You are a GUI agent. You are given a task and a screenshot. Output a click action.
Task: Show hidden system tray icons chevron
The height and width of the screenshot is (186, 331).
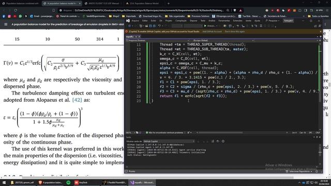tap(299, 182)
